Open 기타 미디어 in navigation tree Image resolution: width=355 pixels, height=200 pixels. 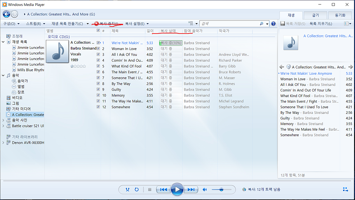click(x=21, y=109)
